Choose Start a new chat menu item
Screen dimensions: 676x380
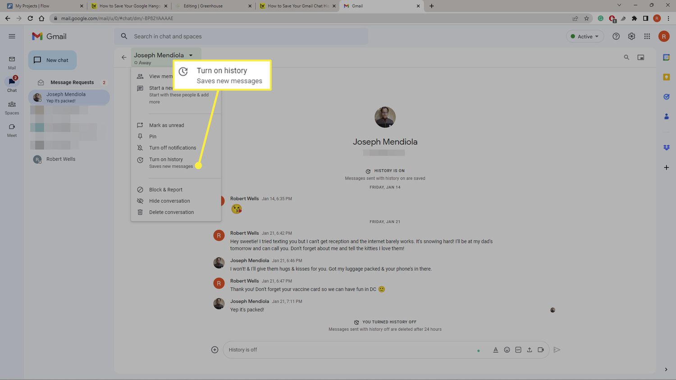click(176, 95)
